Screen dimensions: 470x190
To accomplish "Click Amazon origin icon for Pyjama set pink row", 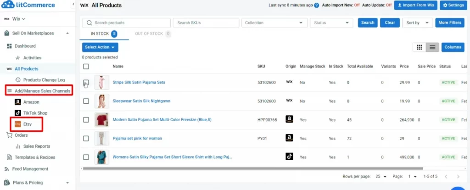I will point(289,138).
